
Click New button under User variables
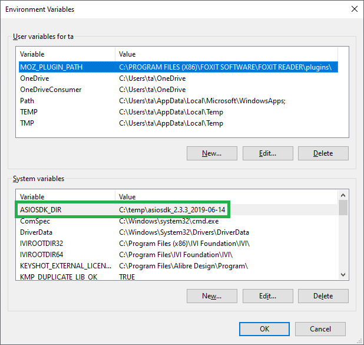pyautogui.click(x=211, y=153)
